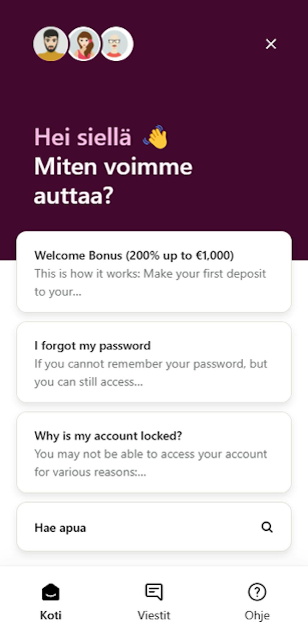This screenshot has height=634, width=308.
Task: Click the 'If you cannot remember' preview text
Action: click(151, 373)
